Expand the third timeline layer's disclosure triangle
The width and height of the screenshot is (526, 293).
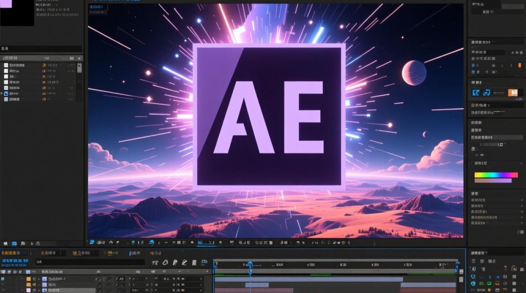pyautogui.click(x=39, y=291)
